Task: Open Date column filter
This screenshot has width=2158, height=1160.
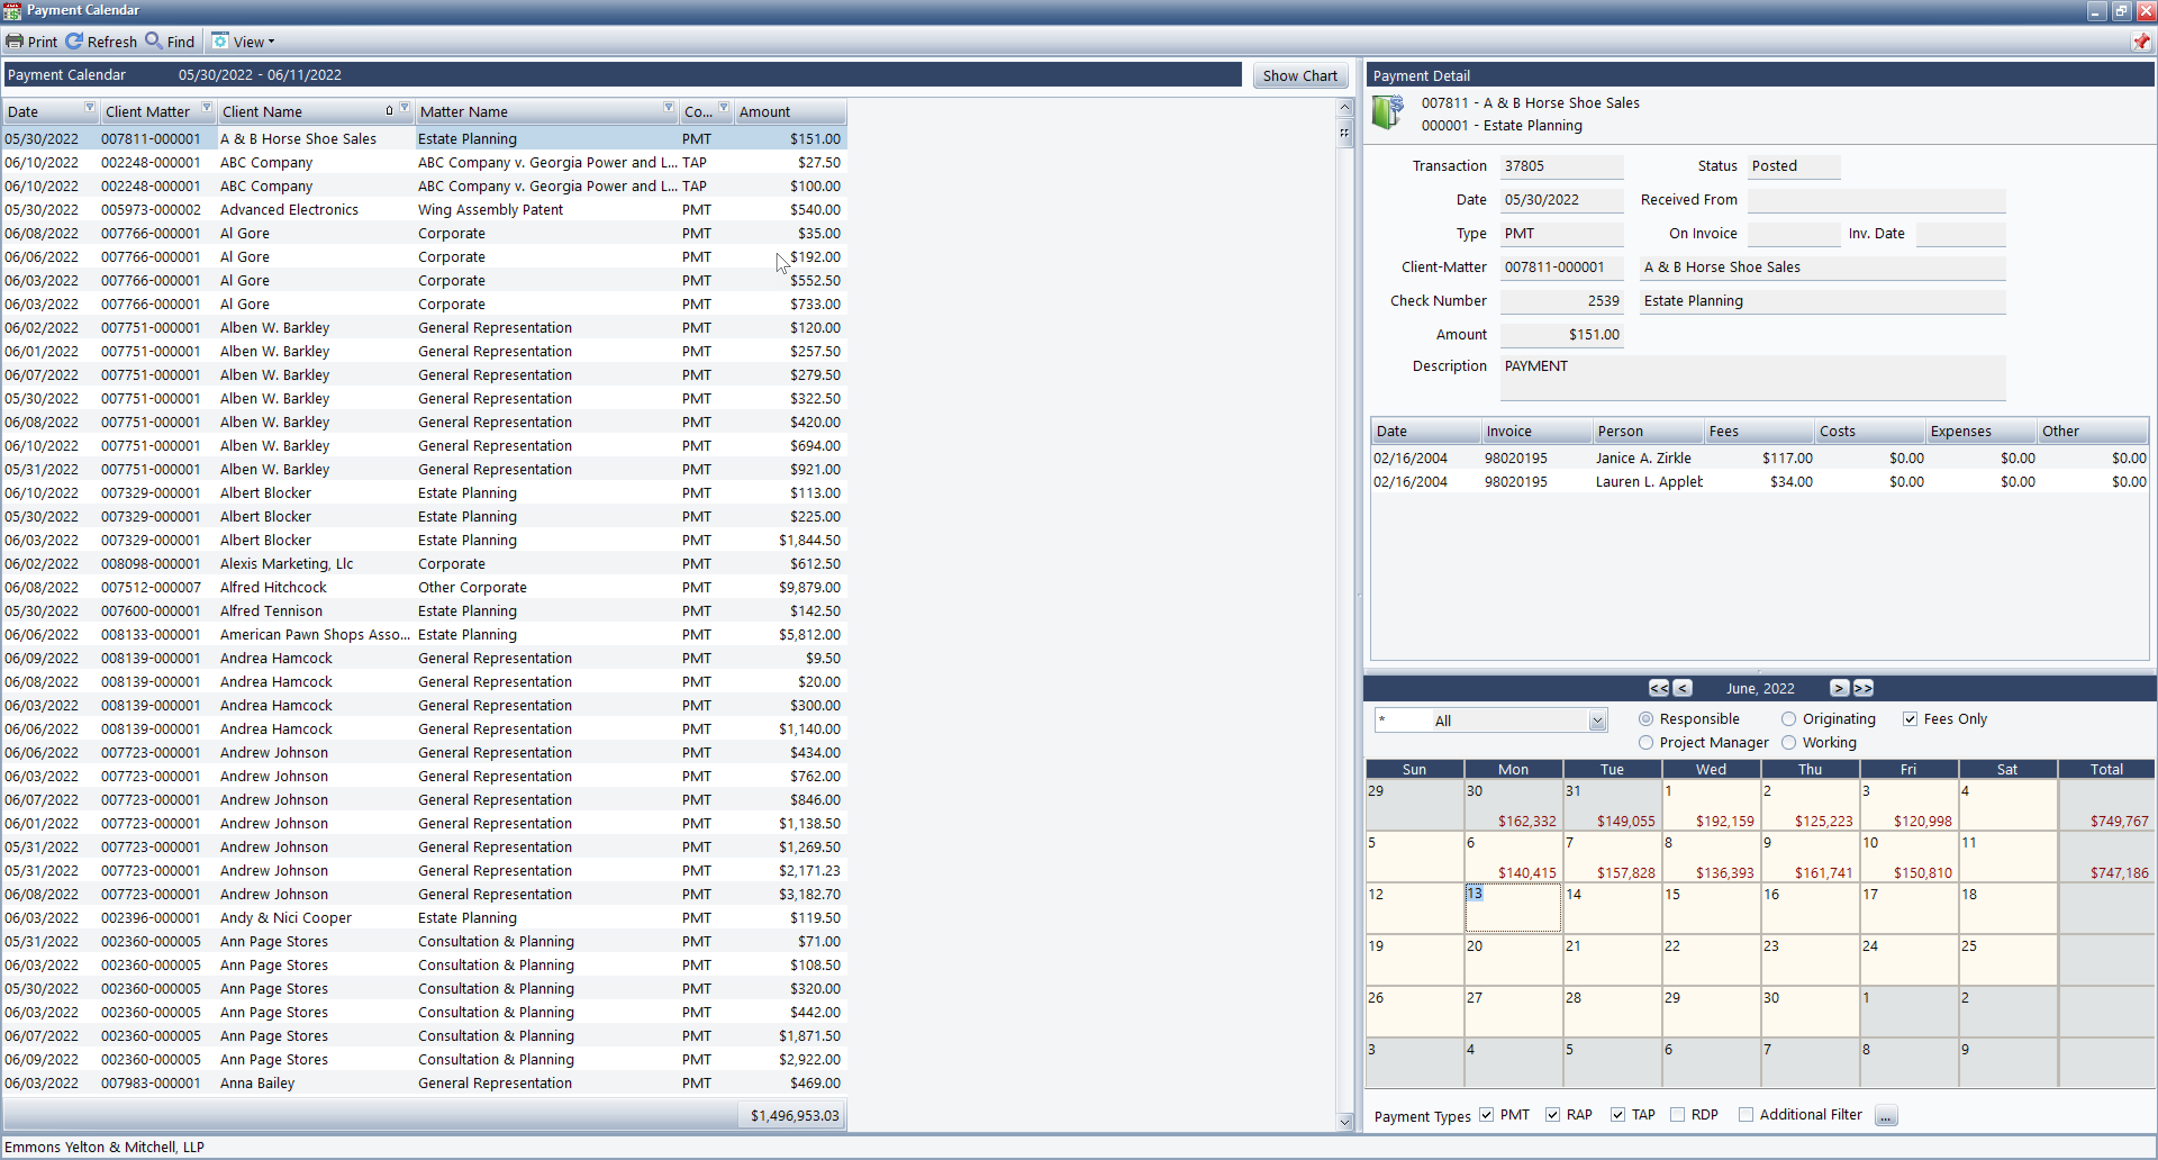Action: (x=90, y=108)
